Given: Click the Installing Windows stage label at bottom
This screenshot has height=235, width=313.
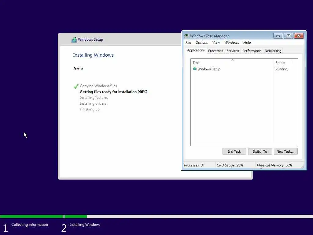Looking at the screenshot, I should tap(85, 225).
